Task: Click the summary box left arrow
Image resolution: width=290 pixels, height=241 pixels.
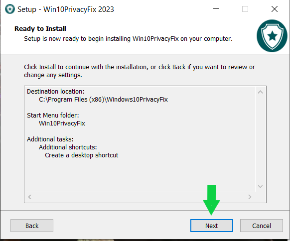Action: pos(29,197)
